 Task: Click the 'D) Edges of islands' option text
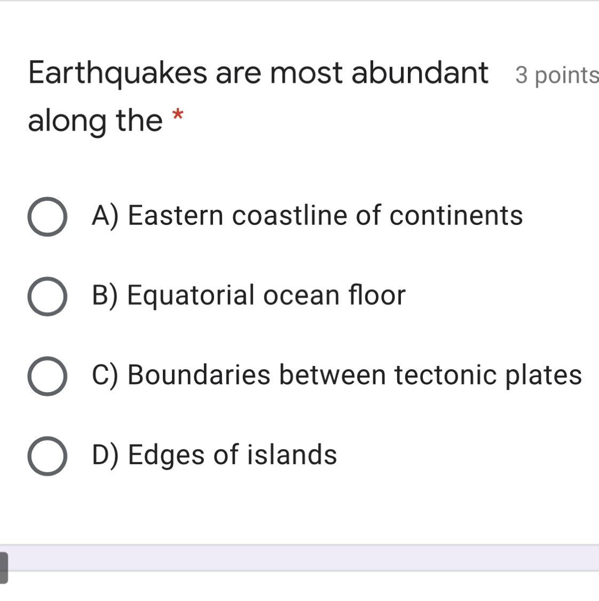(x=214, y=455)
